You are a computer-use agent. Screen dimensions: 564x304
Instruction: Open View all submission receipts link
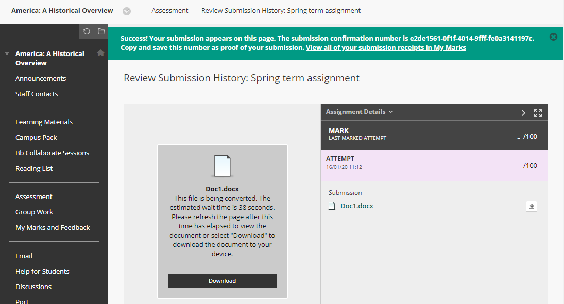tap(386, 48)
